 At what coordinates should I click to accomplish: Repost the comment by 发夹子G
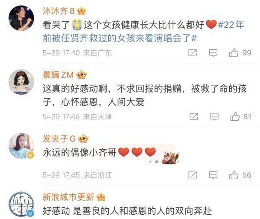point(193,175)
